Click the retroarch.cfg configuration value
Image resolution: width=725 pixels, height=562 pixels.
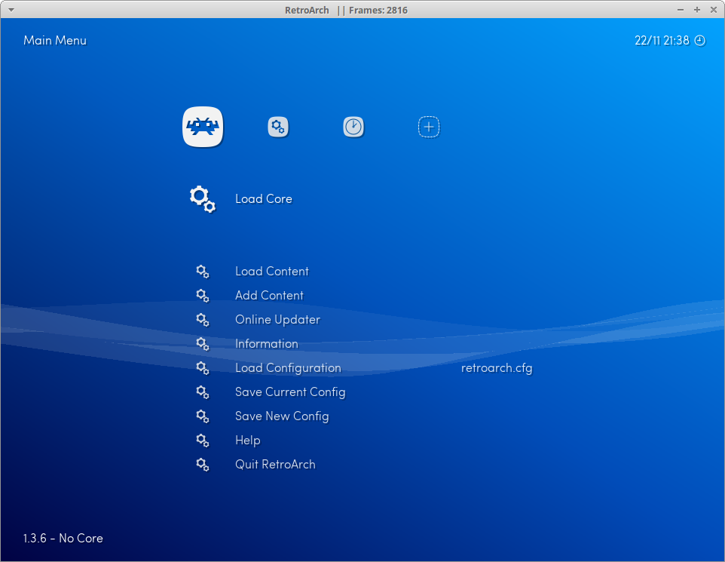(497, 367)
